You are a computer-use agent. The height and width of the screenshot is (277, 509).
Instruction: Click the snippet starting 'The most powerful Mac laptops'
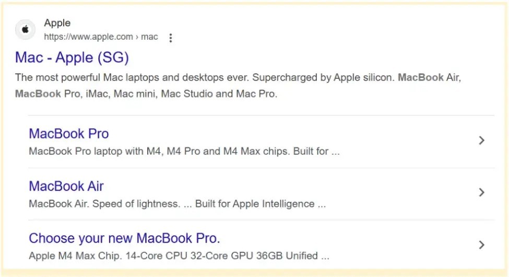click(x=238, y=86)
